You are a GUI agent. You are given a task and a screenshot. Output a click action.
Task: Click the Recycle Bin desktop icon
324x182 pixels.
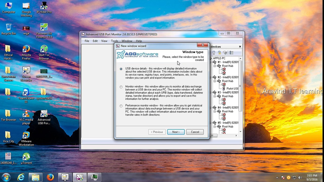9,29
